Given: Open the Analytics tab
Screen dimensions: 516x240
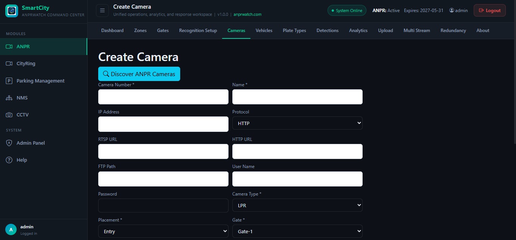Looking at the screenshot, I should point(358,31).
